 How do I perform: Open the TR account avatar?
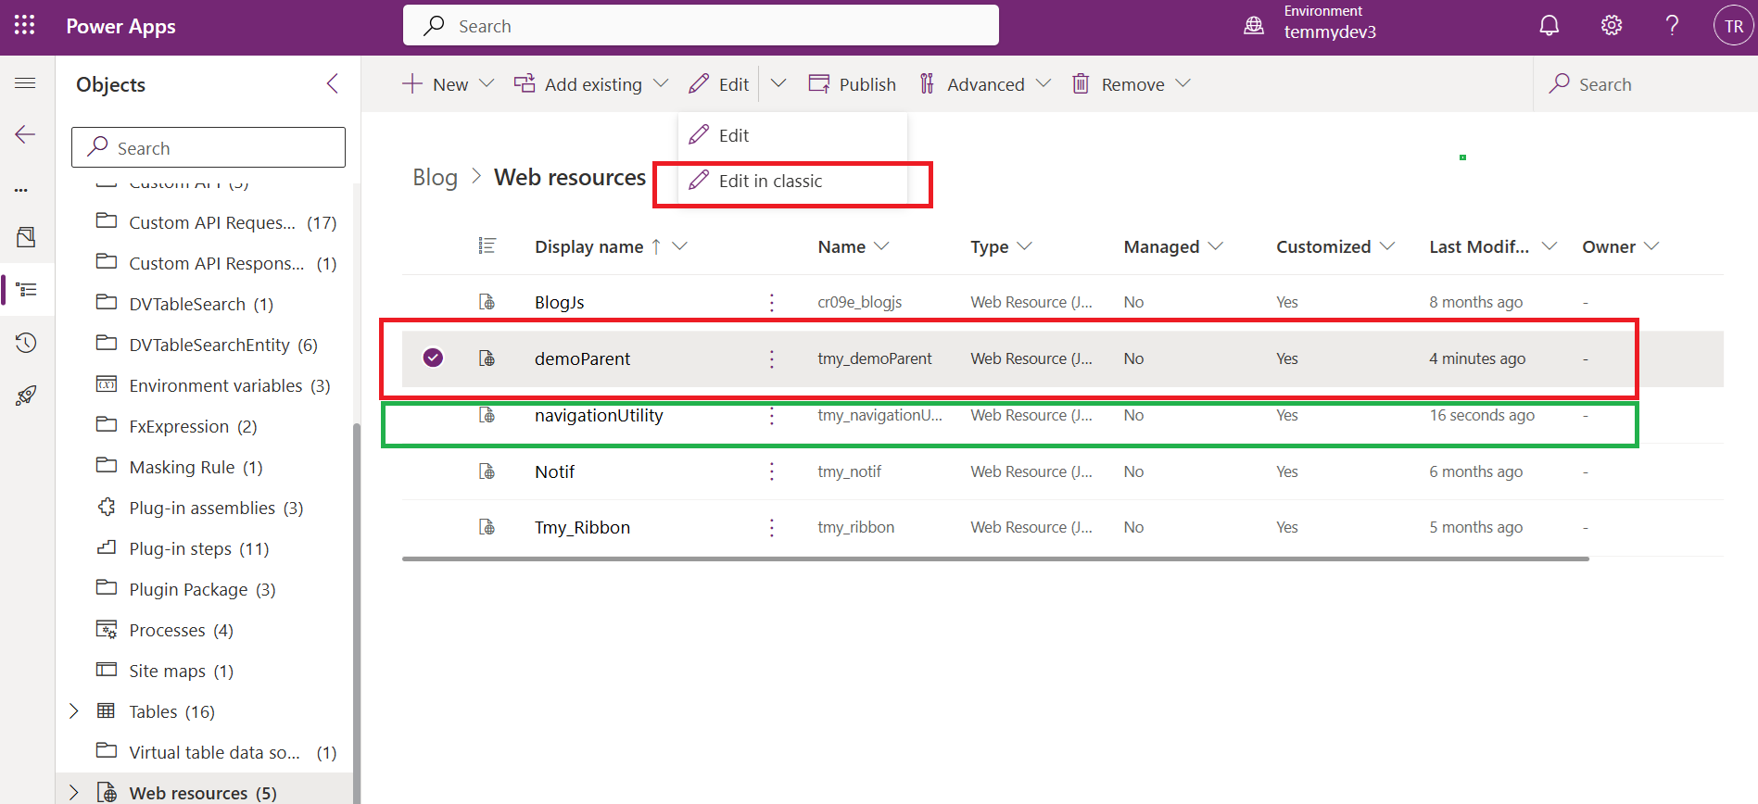coord(1733,26)
